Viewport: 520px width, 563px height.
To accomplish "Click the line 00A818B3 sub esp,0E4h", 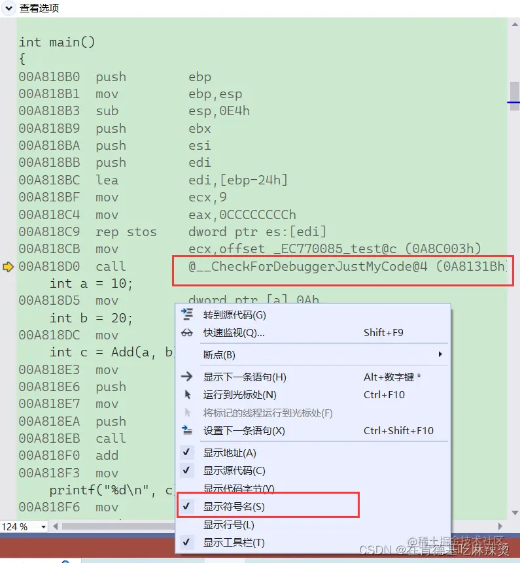I will pyautogui.click(x=134, y=111).
